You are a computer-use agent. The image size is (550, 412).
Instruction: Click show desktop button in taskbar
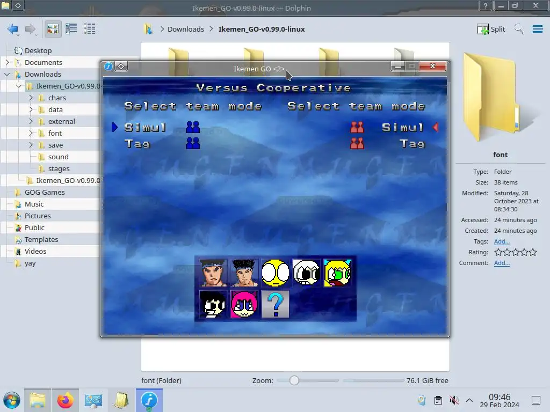click(536, 400)
